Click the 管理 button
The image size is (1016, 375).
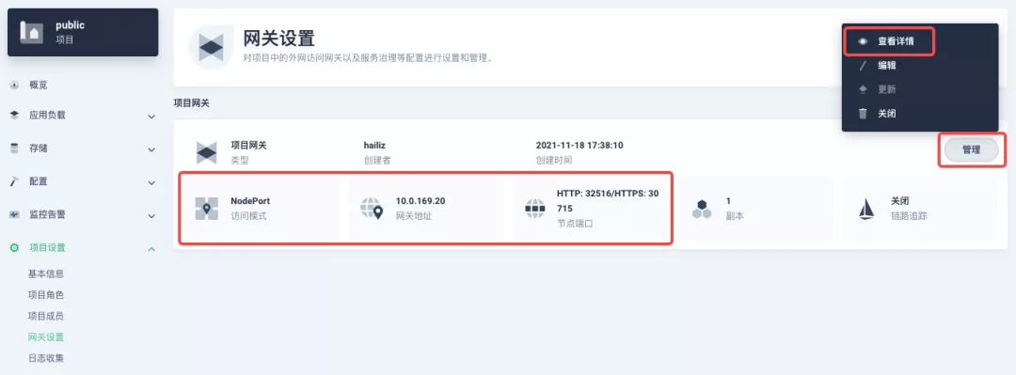(971, 149)
